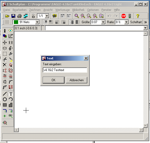Open the Datei menu

point(7,10)
